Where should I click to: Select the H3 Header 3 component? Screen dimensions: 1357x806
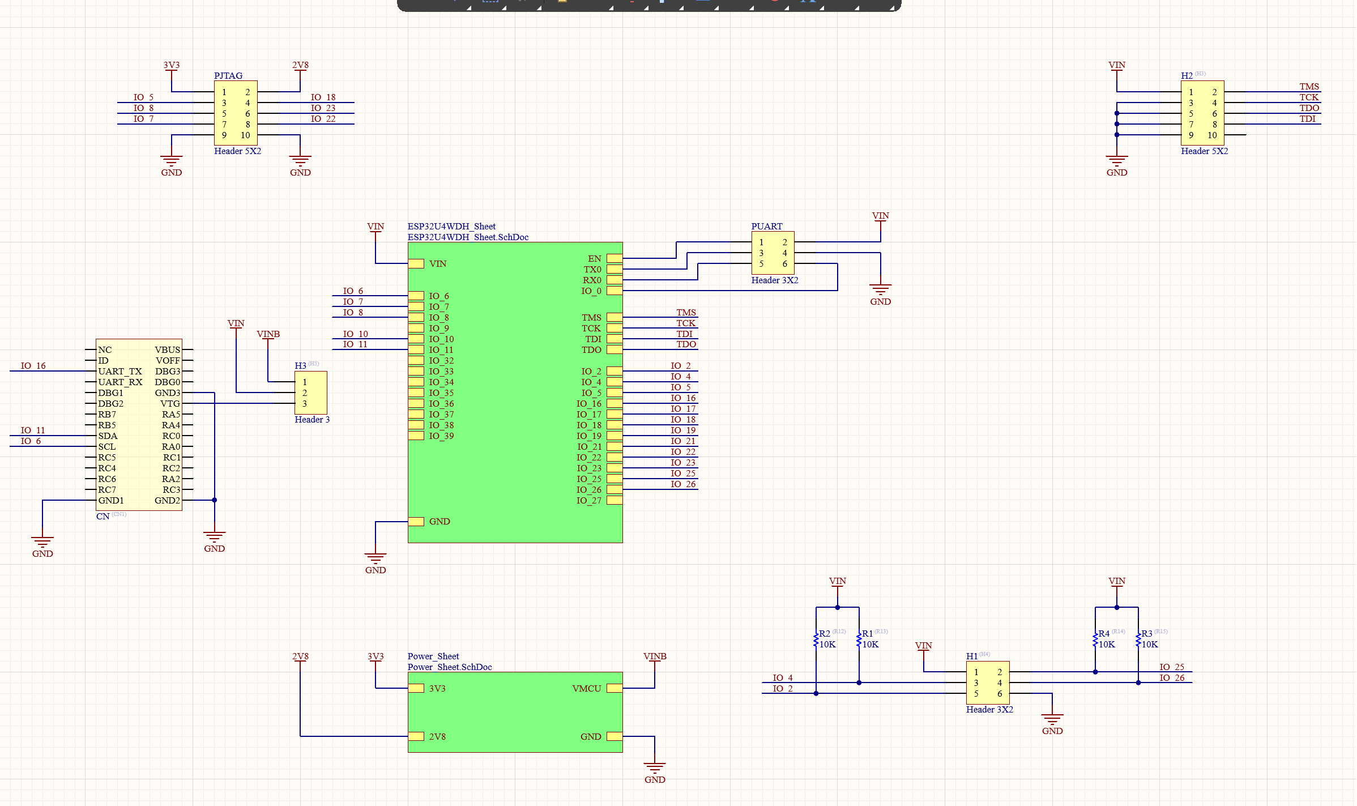click(x=310, y=393)
